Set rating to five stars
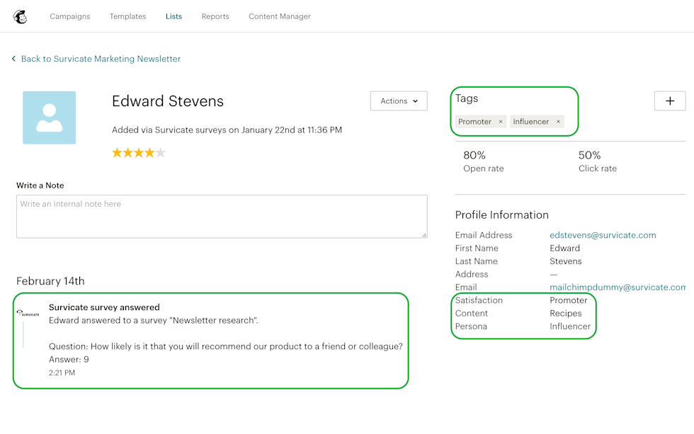 pyautogui.click(x=161, y=153)
